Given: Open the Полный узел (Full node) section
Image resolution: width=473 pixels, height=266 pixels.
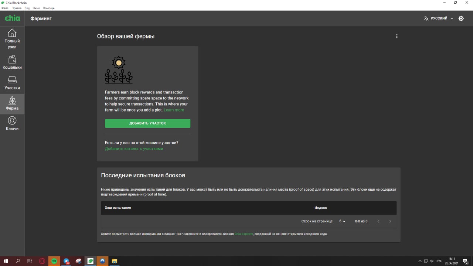Looking at the screenshot, I should tap(12, 38).
